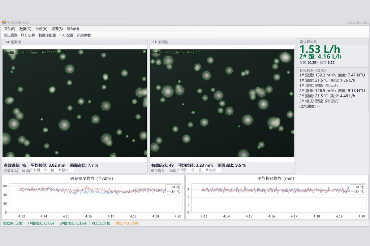Click the app icon in the title bar
The height and width of the screenshot is (246, 370).
[x=4, y=22]
